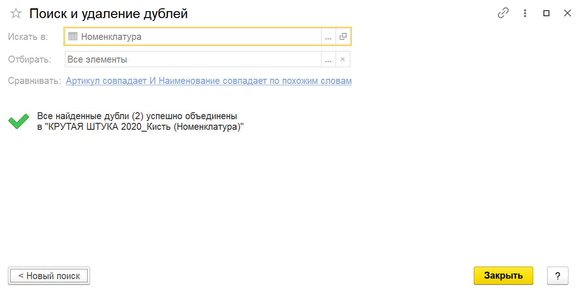Open help with question mark button

tap(558, 275)
